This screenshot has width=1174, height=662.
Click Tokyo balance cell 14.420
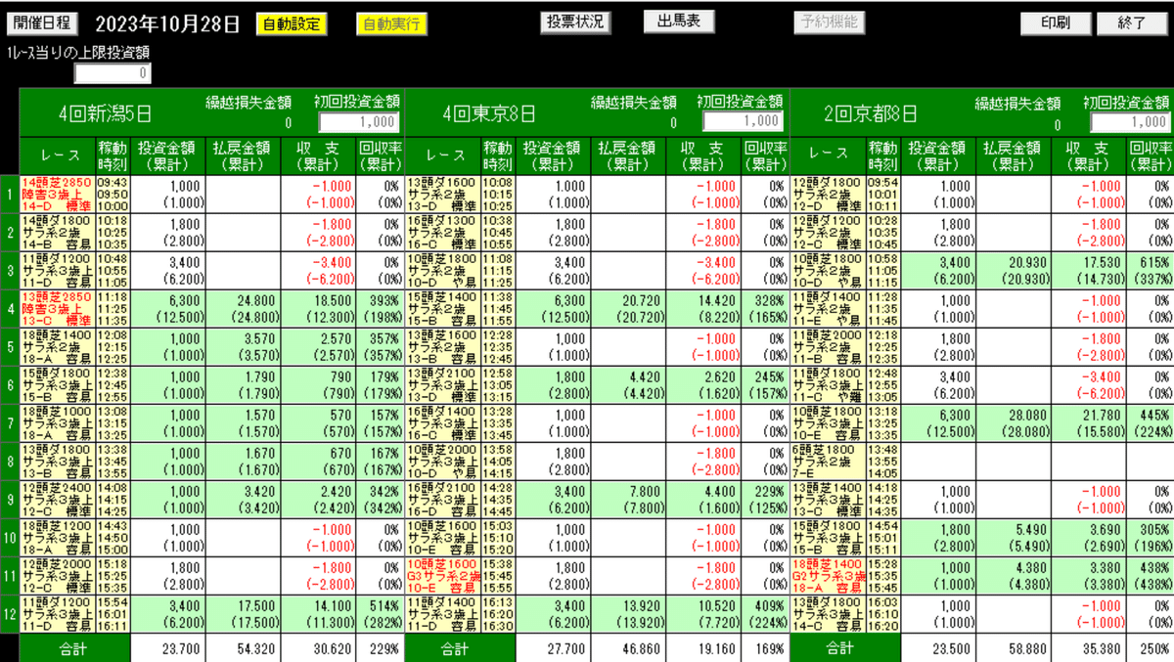coord(704,309)
